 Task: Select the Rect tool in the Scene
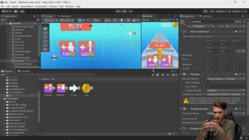click(45, 45)
